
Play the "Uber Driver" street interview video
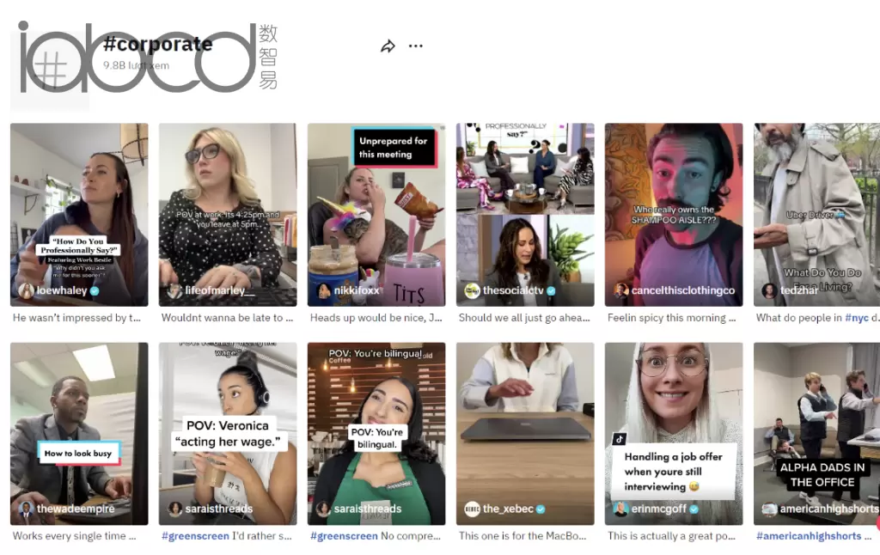(x=816, y=215)
